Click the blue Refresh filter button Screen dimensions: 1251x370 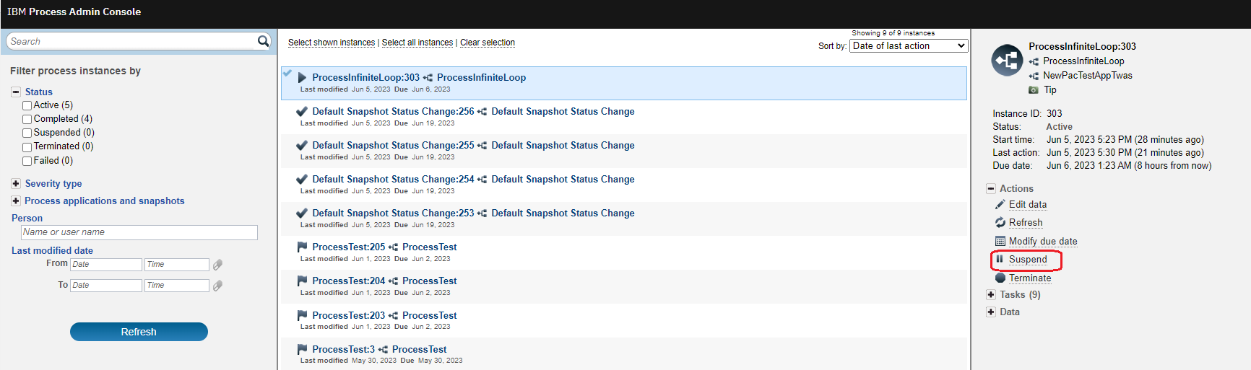[139, 332]
